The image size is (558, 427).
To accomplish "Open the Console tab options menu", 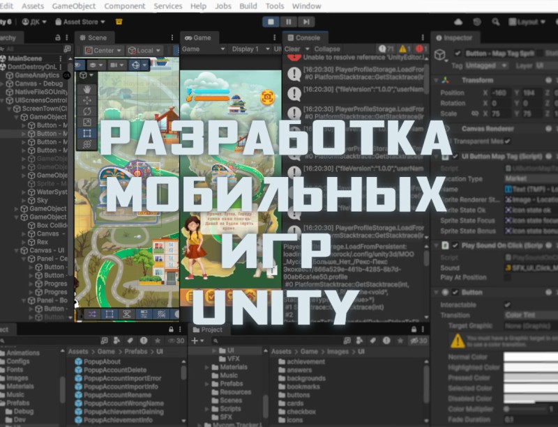I will pos(423,38).
